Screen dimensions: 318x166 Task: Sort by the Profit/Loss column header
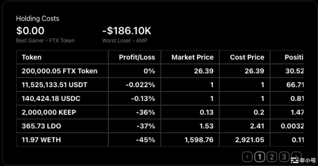point(137,57)
